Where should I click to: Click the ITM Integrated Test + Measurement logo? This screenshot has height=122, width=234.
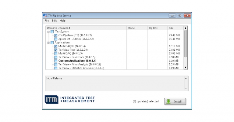tap(70, 100)
